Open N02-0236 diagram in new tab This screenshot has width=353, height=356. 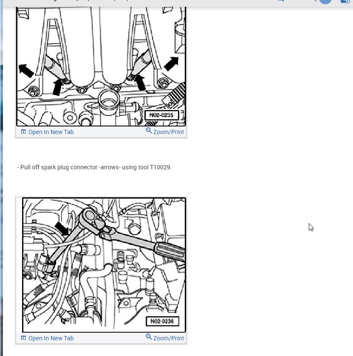47,338
